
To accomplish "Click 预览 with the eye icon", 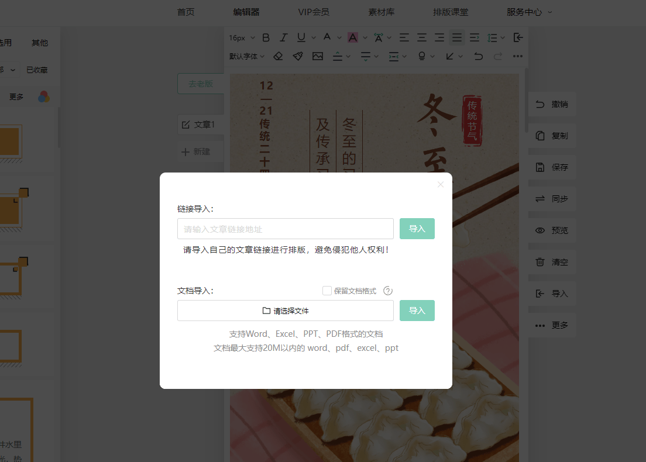I will 552,230.
